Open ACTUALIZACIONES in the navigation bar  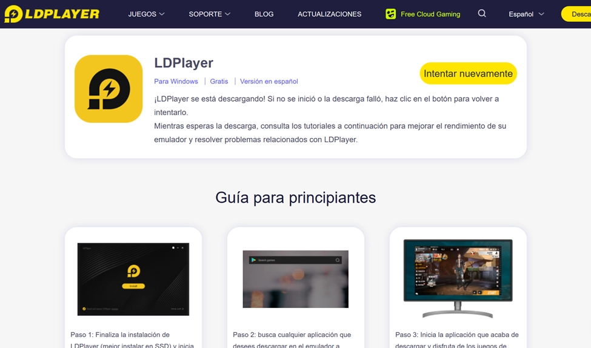pos(329,14)
